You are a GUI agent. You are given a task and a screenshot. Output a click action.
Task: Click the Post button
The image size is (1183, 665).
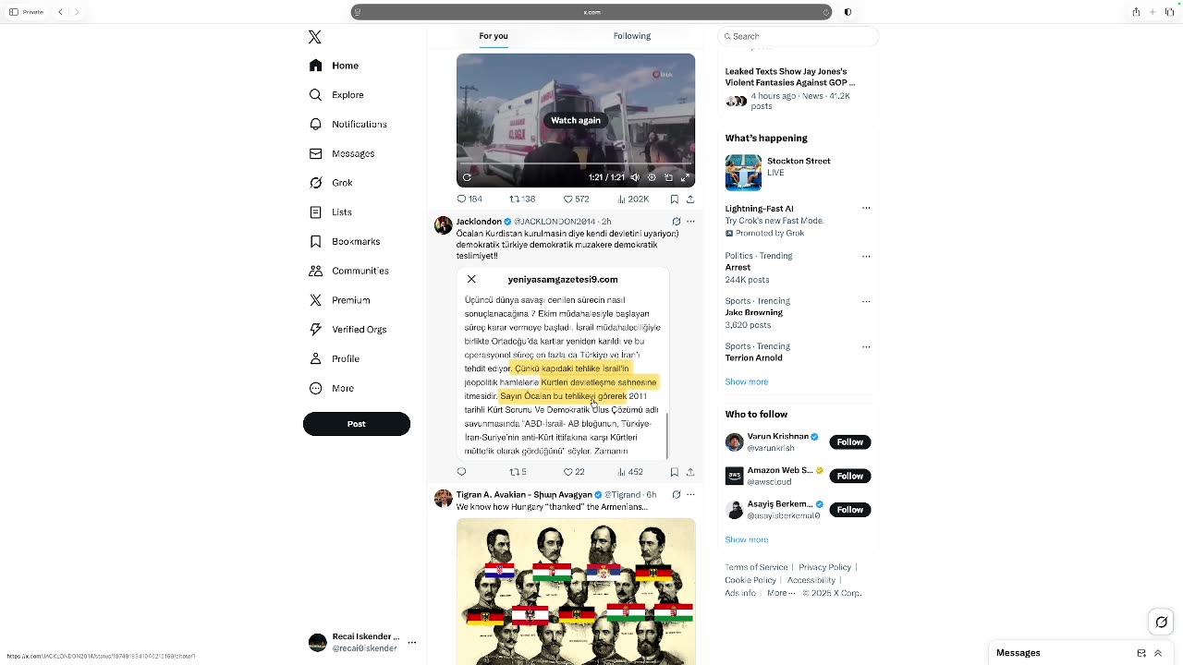[x=357, y=424]
